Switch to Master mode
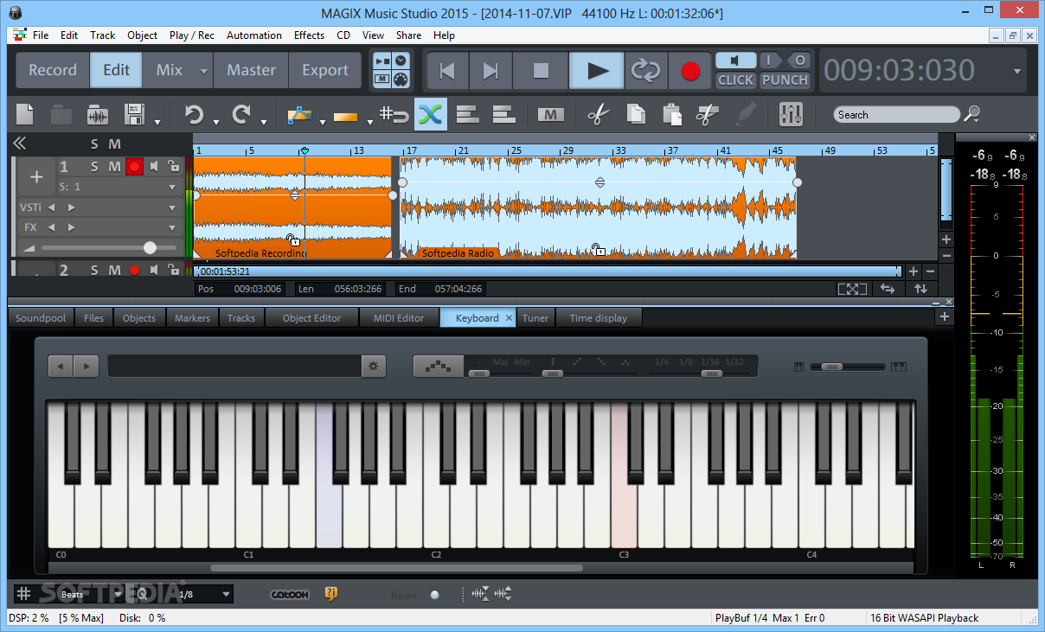The image size is (1045, 632). pyautogui.click(x=251, y=70)
